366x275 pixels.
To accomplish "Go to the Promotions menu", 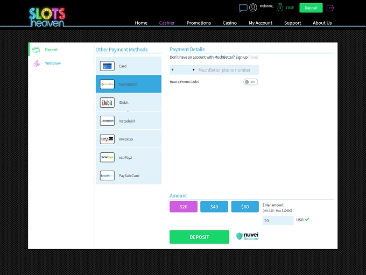I will (199, 23).
